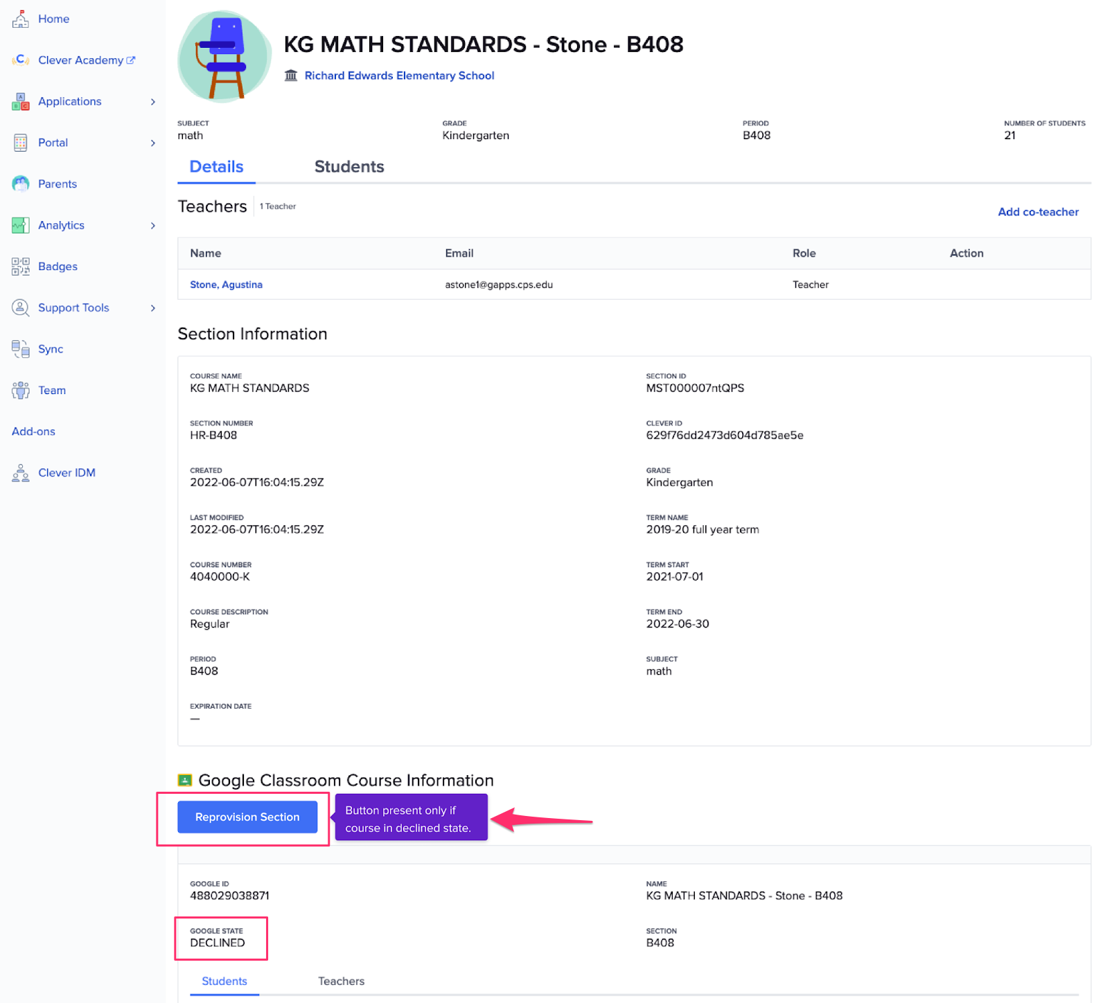Click course number 4040000-K
The image size is (1103, 1003).
point(220,577)
